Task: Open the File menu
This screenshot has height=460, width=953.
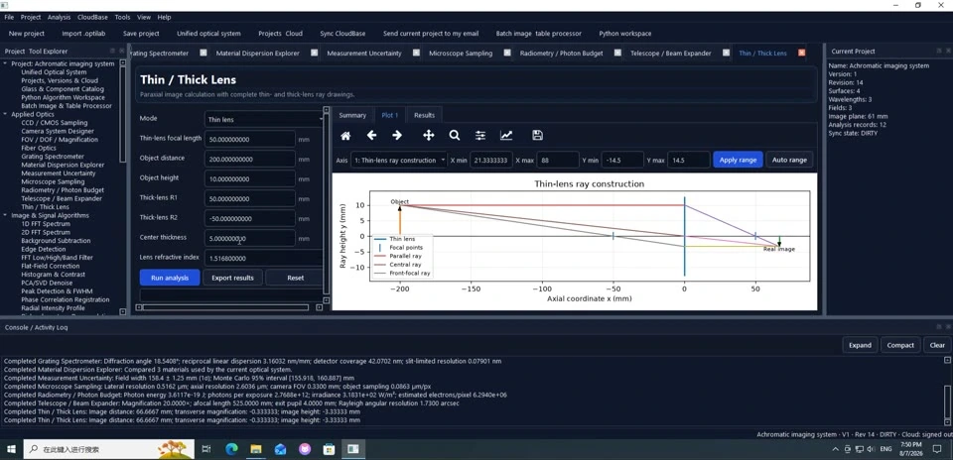Action: pos(9,18)
